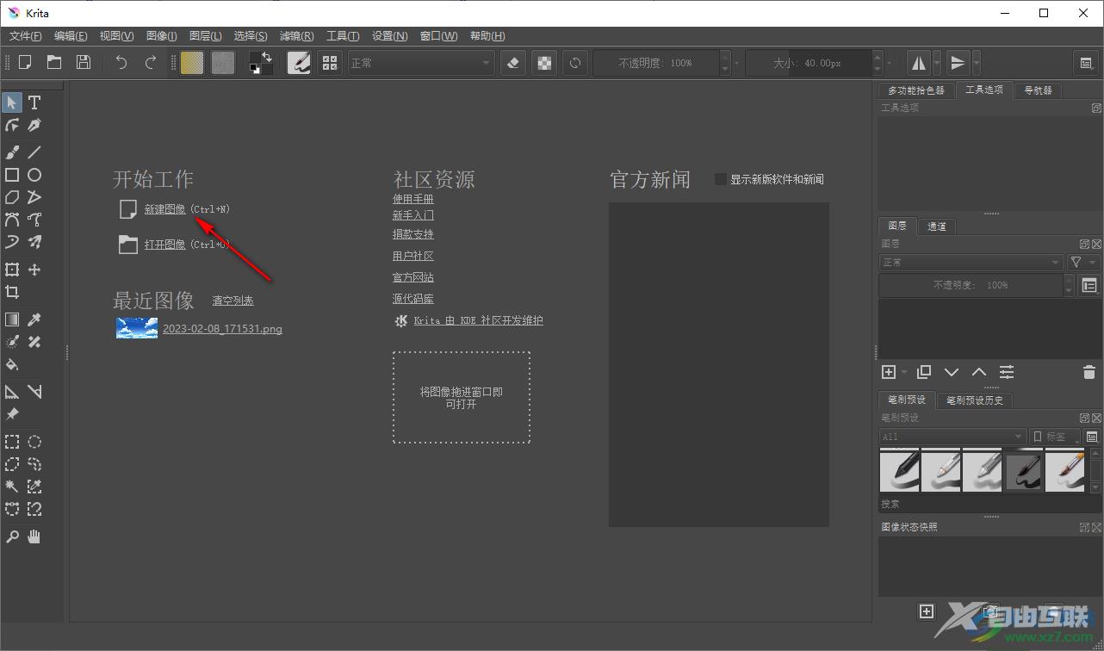1104x651 pixels.
Task: Click the brush opacity slider in toolbar
Action: pyautogui.click(x=656, y=63)
